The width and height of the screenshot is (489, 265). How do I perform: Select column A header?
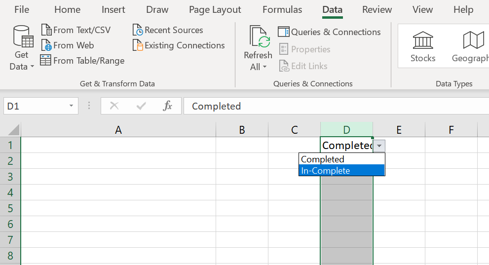coord(118,130)
